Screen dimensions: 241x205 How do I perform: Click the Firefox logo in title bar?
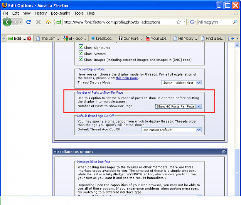point(4,5)
